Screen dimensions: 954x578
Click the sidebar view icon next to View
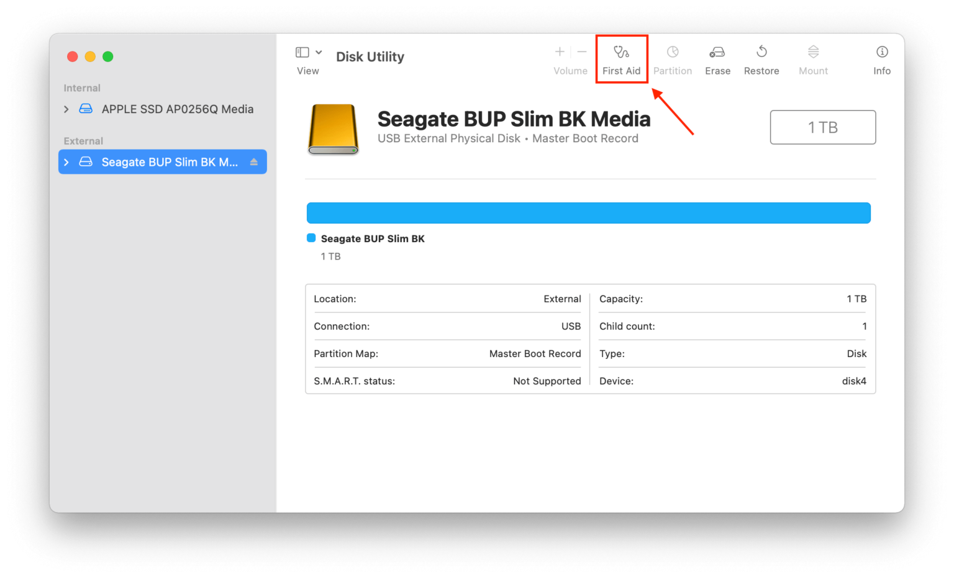click(x=302, y=52)
